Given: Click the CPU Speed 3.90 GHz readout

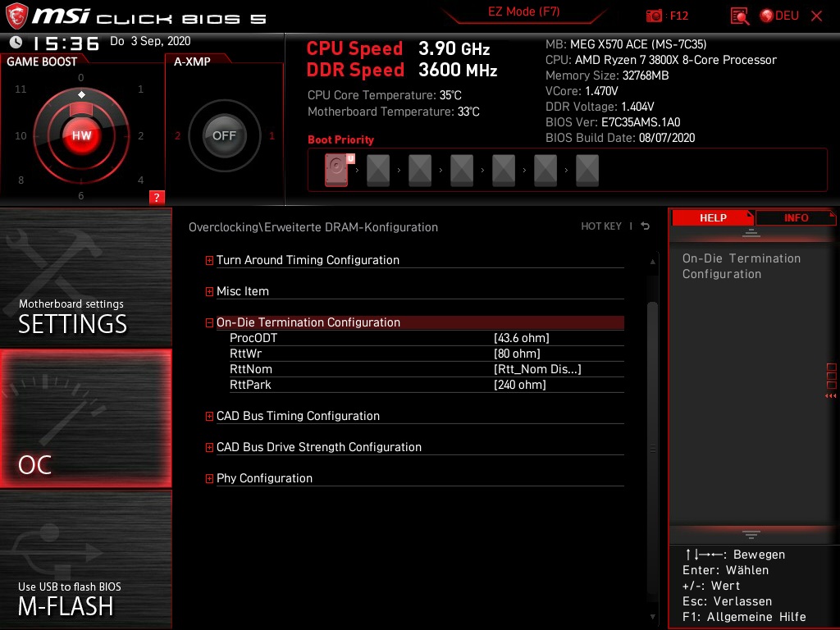Looking at the screenshot, I should tap(398, 48).
